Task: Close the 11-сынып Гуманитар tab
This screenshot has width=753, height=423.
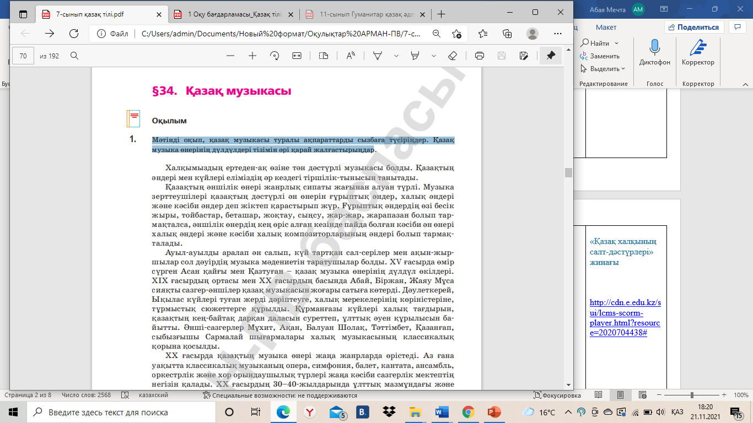Action: tap(422, 14)
